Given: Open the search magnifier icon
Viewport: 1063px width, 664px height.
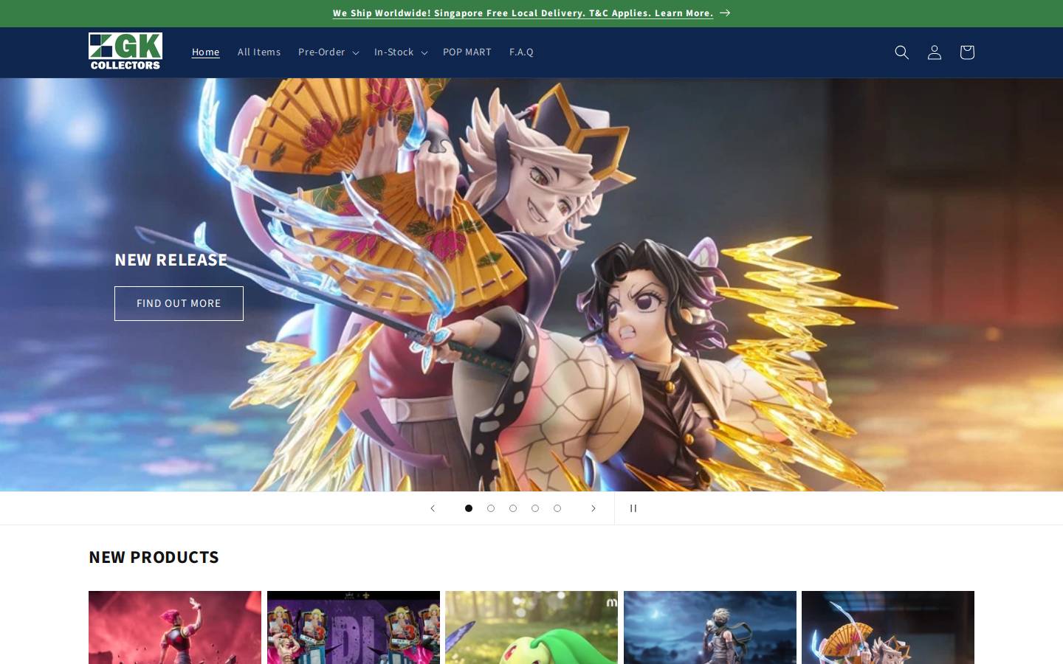Looking at the screenshot, I should [x=901, y=52].
